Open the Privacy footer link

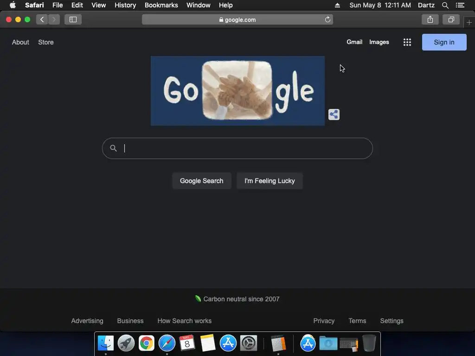coord(324,321)
